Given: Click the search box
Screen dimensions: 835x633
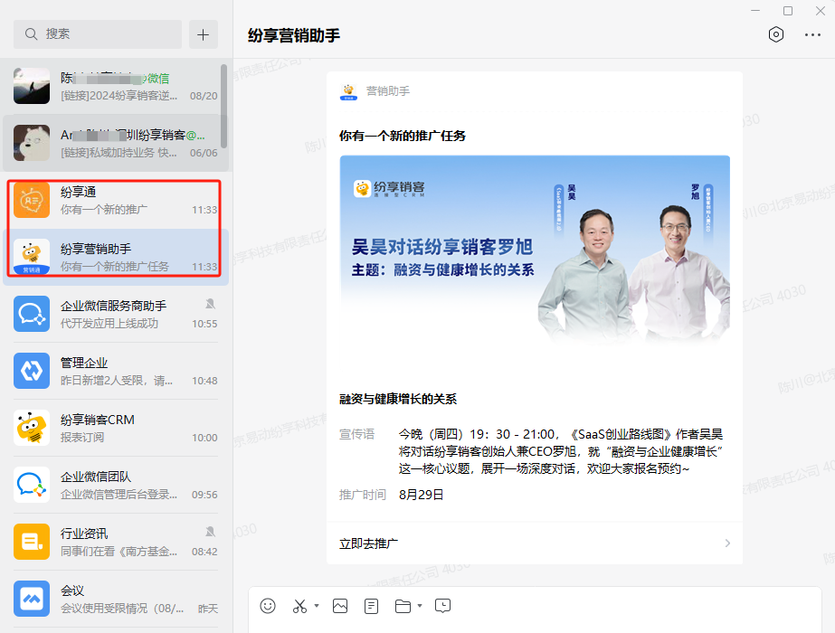Looking at the screenshot, I should [98, 34].
